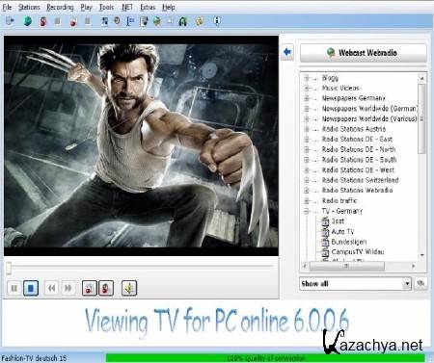Select Radio Stations DE - South entry
This screenshot has height=363, width=434.
pyautogui.click(x=360, y=160)
